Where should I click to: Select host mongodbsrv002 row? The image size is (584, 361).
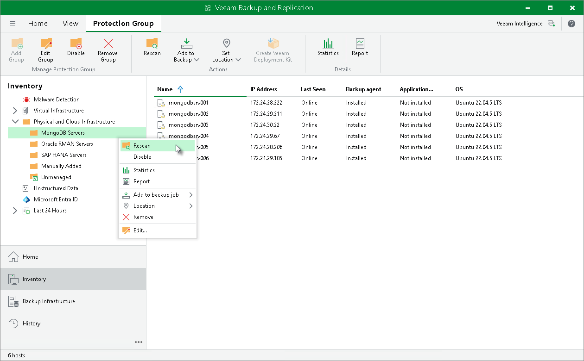(x=365, y=114)
